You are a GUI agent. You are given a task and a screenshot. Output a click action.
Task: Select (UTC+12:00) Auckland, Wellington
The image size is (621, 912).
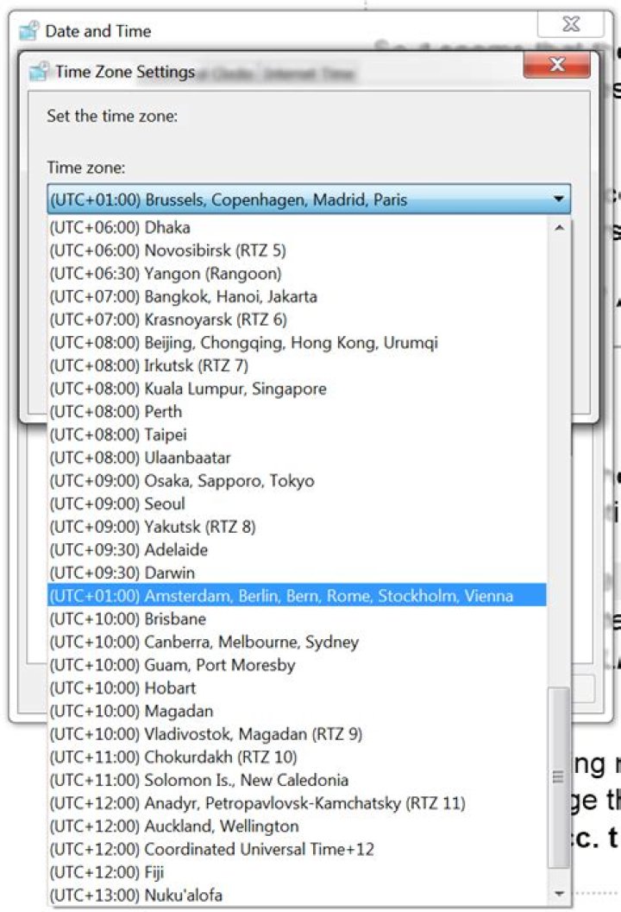pyautogui.click(x=297, y=826)
